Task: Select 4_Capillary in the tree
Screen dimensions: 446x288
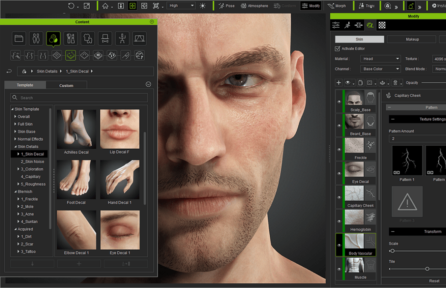Action: 31,177
